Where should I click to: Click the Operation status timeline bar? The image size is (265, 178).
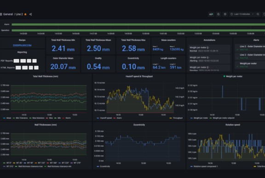coord(138,30)
